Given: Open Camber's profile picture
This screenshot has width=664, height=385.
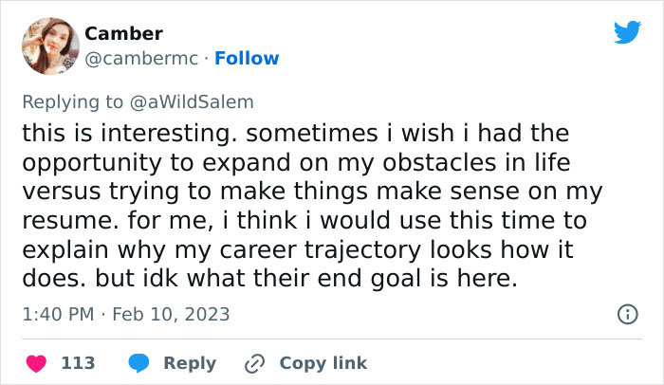Looking at the screenshot, I should tap(49, 46).
